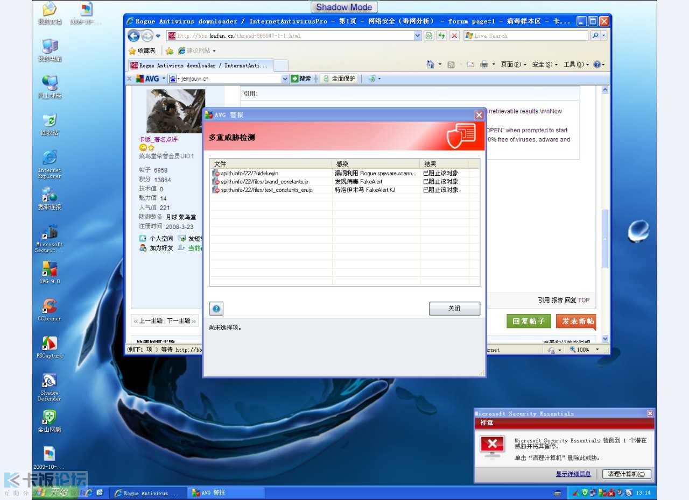Image resolution: width=689 pixels, height=500 pixels.
Task: Go to 下一主题 next topic
Action: pyautogui.click(x=179, y=321)
